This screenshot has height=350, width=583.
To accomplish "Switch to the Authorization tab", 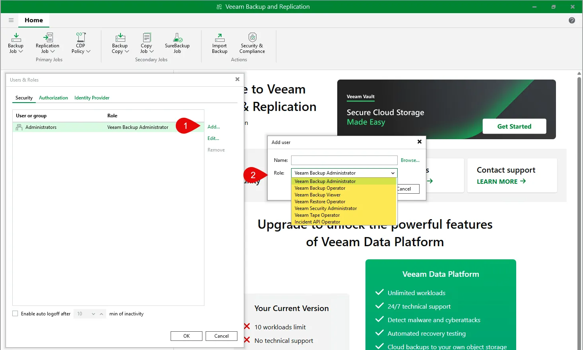I will pos(53,98).
